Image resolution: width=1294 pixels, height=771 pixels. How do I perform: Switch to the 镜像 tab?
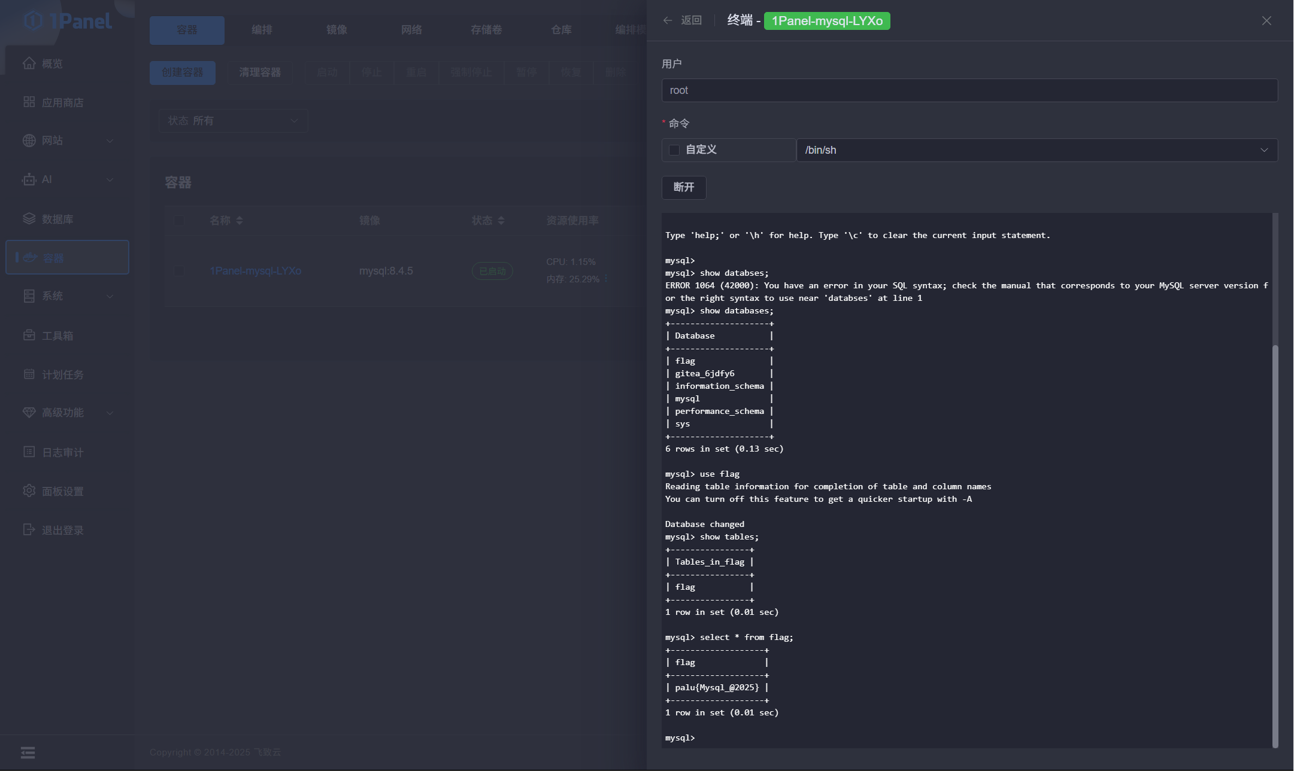[337, 30]
